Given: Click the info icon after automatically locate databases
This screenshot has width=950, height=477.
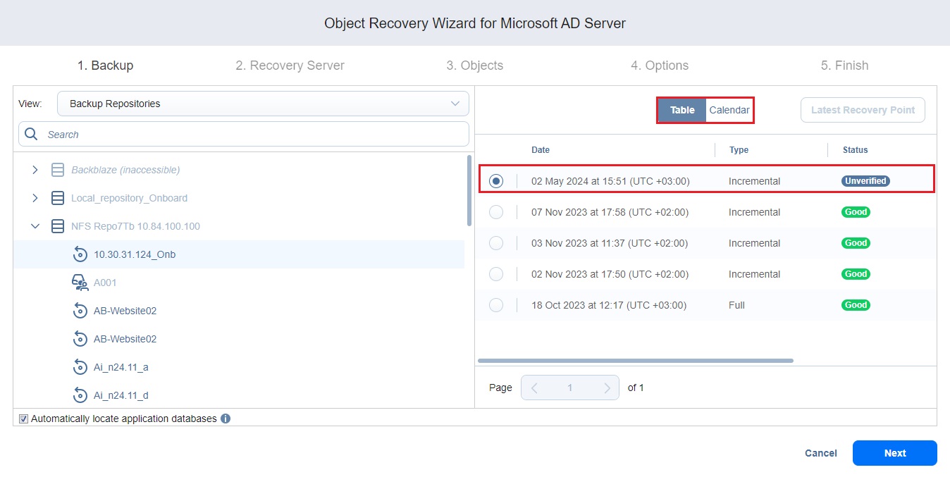Looking at the screenshot, I should tap(226, 419).
